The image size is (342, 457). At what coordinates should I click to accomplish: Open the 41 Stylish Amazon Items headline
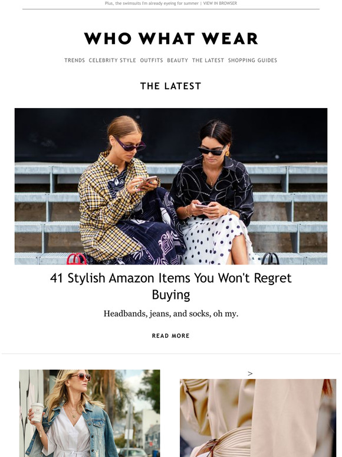171,286
